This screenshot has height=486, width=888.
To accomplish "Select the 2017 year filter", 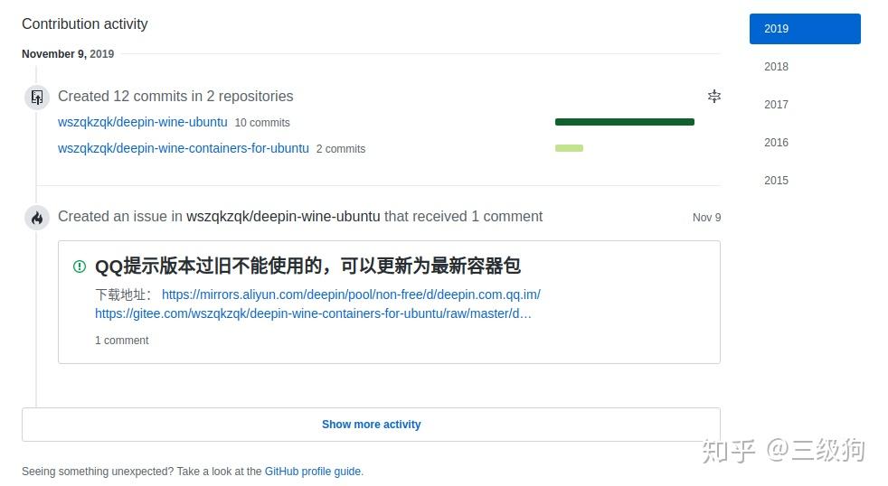I will click(x=776, y=105).
